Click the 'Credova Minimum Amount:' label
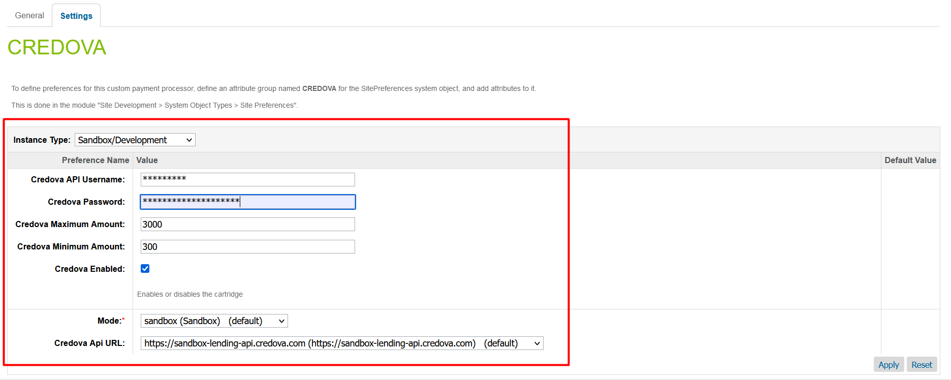Screen dimensions: 951x380 point(71,246)
